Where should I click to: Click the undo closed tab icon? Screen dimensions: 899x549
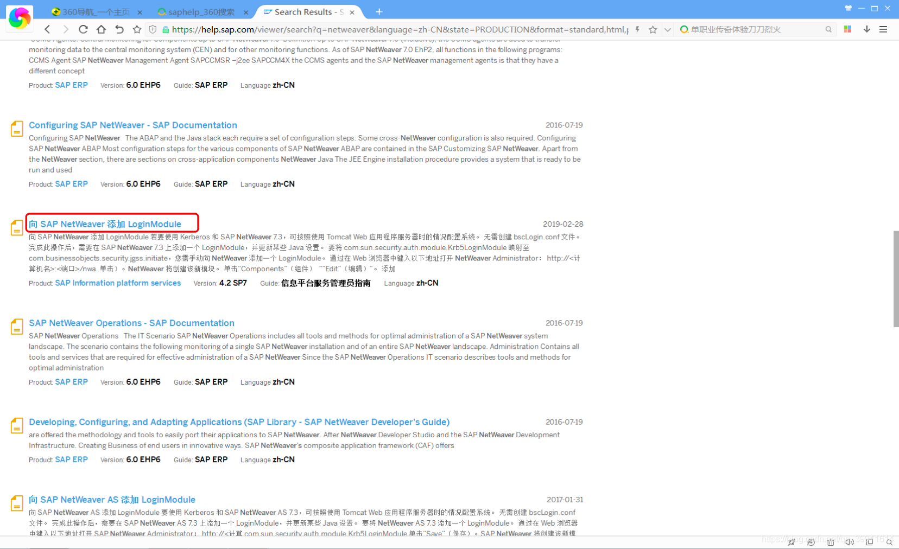119,29
